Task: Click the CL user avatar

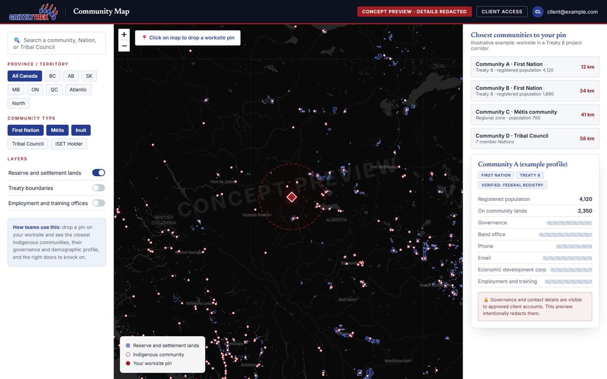Action: click(x=538, y=12)
